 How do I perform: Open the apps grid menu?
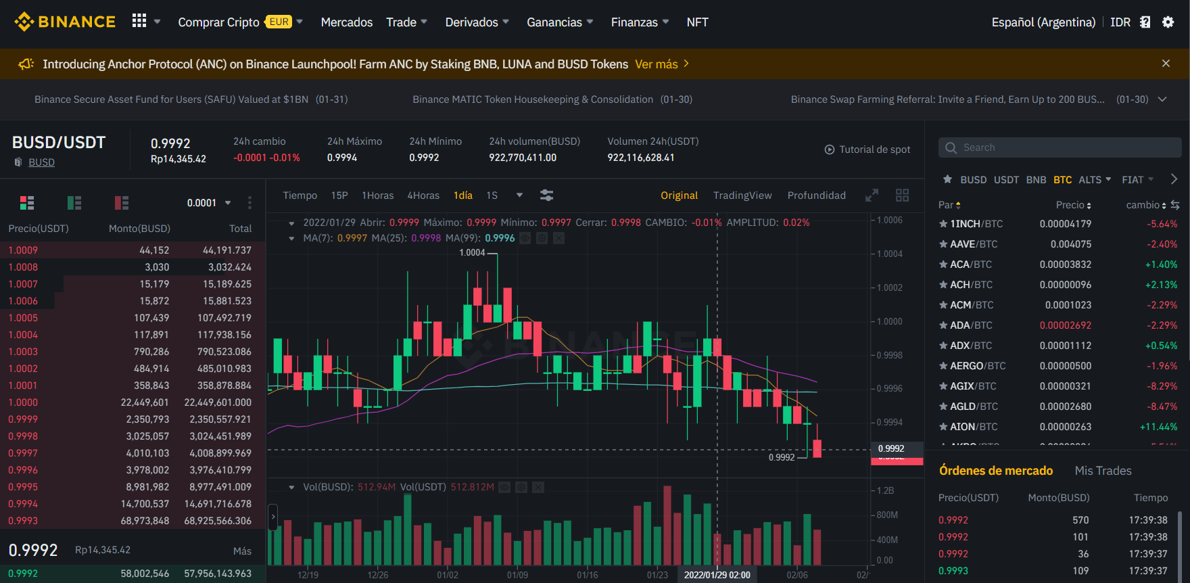pos(139,21)
